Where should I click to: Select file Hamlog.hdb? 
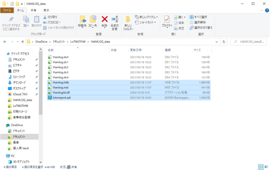pos(129,83)
